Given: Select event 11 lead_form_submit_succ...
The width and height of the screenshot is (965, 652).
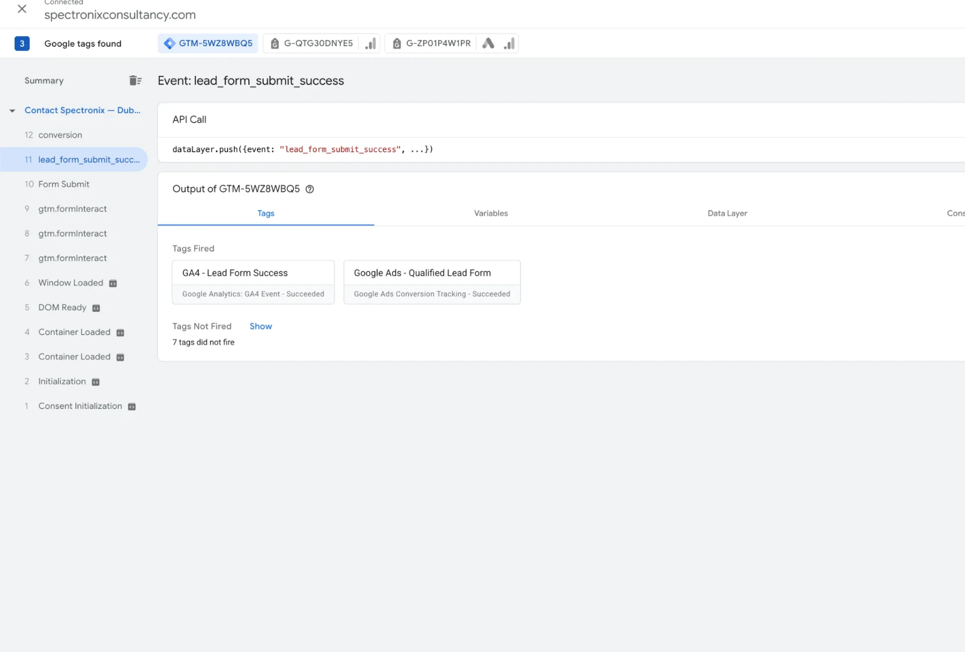Looking at the screenshot, I should (74, 159).
